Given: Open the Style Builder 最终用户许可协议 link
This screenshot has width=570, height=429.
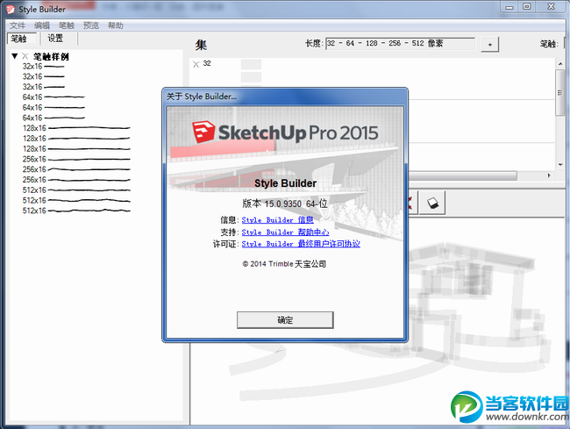Looking at the screenshot, I should (x=301, y=244).
